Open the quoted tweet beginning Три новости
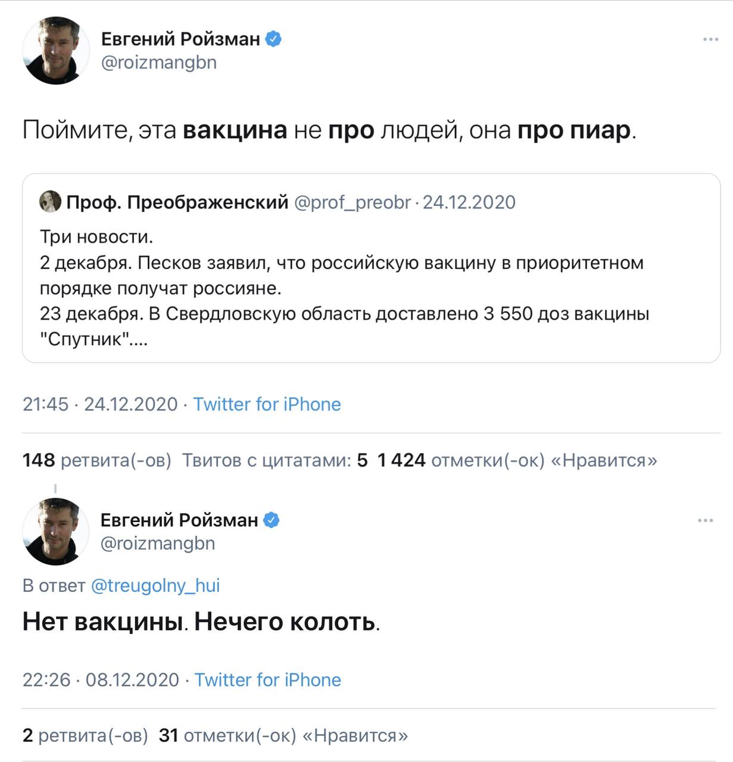733x762 pixels. pyautogui.click(x=372, y=268)
